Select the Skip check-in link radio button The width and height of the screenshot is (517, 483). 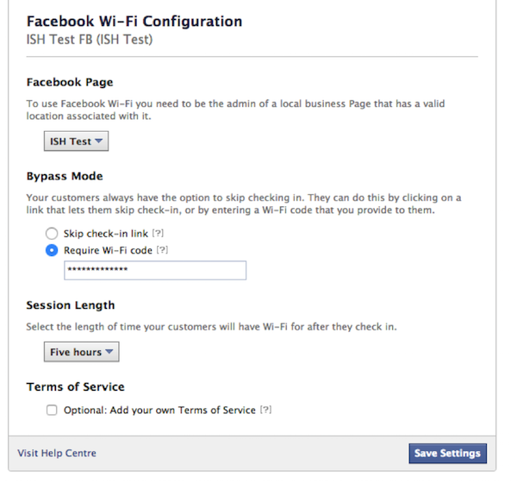click(x=52, y=234)
